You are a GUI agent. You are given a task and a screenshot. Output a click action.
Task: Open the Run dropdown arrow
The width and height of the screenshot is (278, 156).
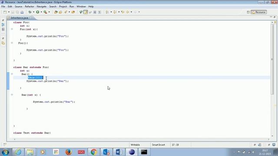pos(41,12)
